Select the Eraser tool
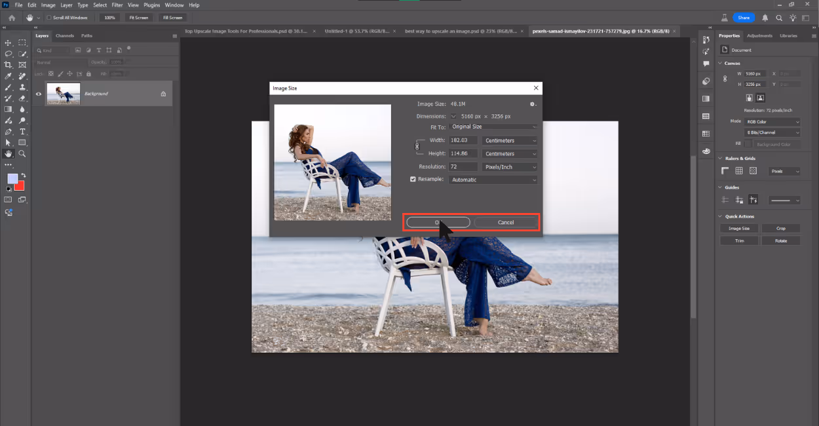 (x=22, y=98)
